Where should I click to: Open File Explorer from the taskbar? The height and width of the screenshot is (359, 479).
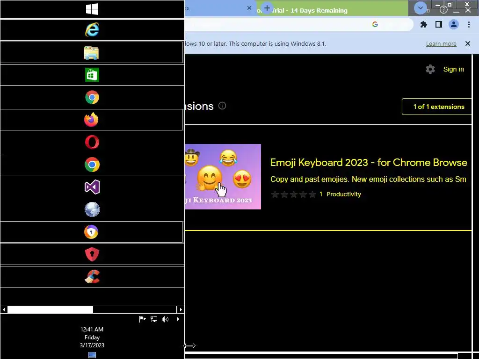[x=91, y=52]
